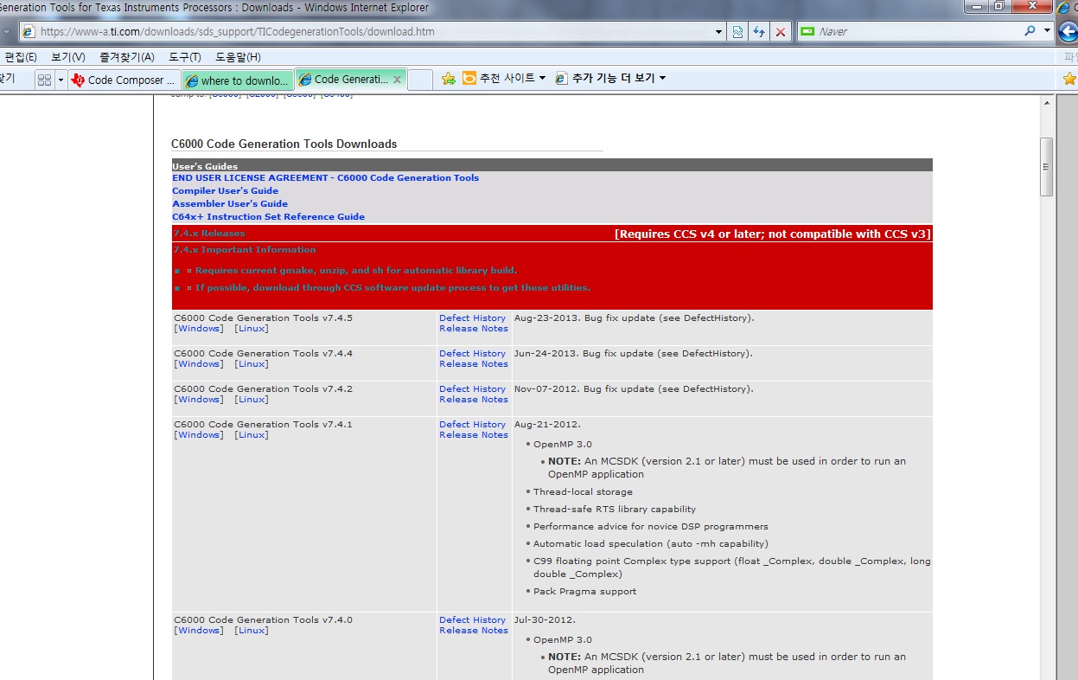The width and height of the screenshot is (1078, 680).
Task: Click the Naver logo in the search box
Action: click(x=809, y=31)
